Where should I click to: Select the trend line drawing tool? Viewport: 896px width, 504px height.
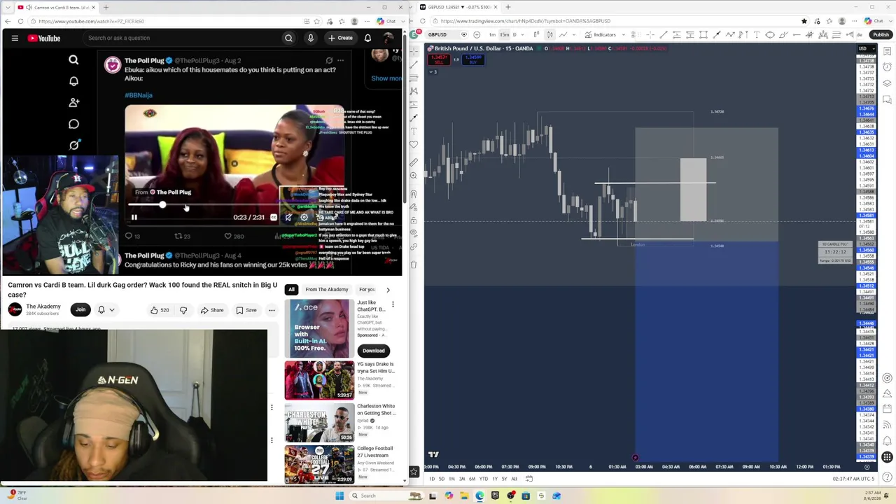[414, 64]
